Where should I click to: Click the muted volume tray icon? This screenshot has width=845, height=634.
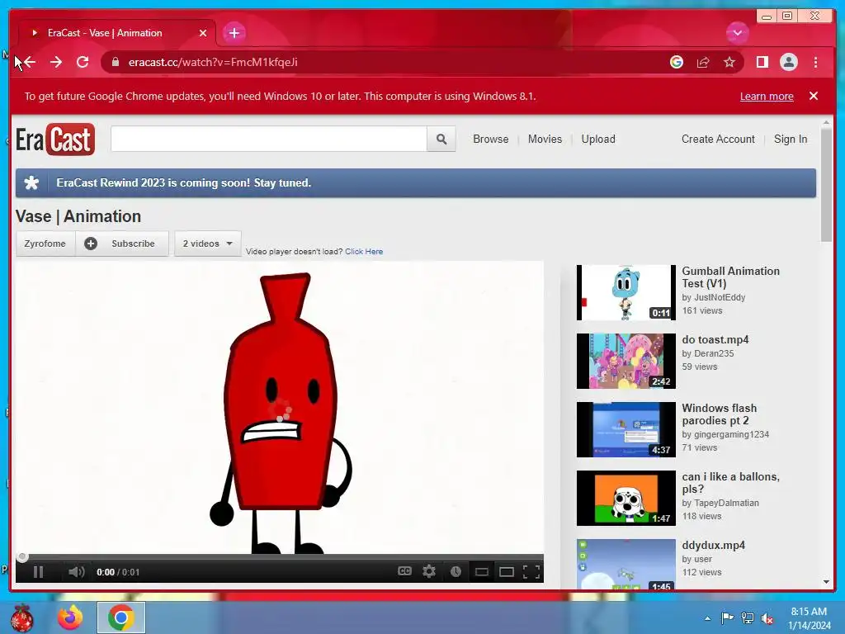tap(767, 618)
